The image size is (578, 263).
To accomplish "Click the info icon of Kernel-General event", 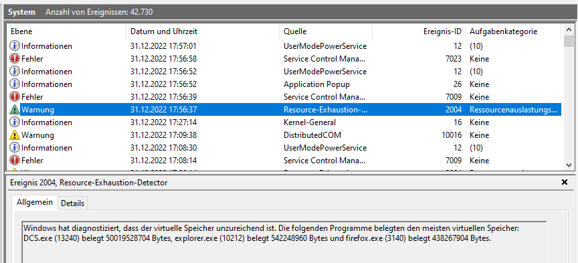I will click(x=14, y=122).
